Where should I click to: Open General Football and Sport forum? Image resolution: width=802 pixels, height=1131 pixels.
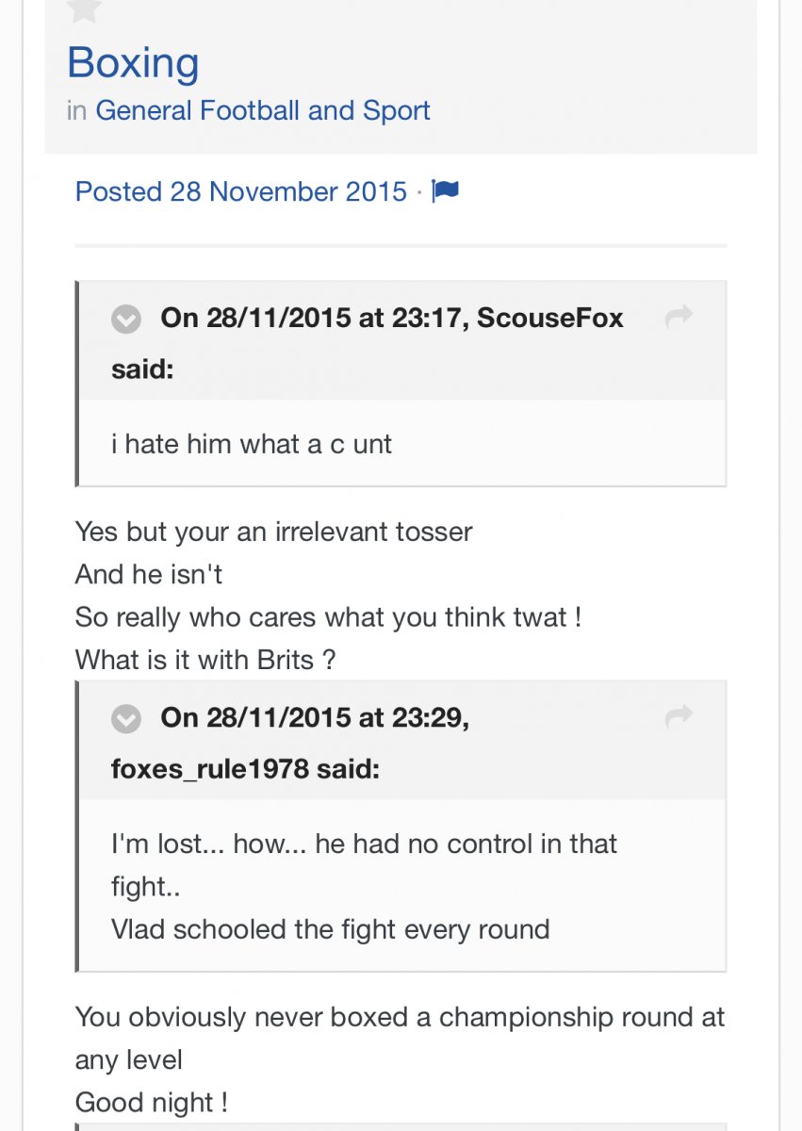[263, 110]
